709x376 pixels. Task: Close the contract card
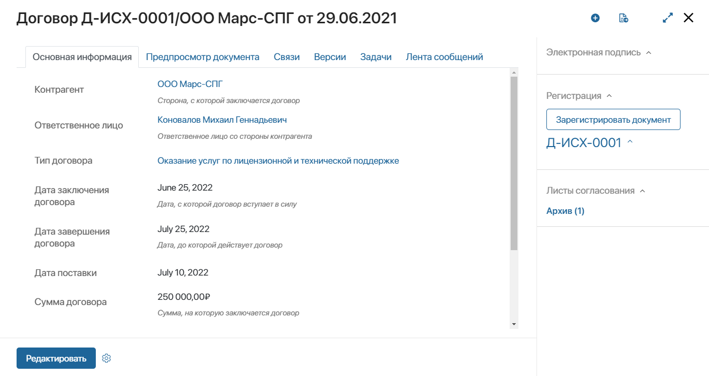[688, 18]
